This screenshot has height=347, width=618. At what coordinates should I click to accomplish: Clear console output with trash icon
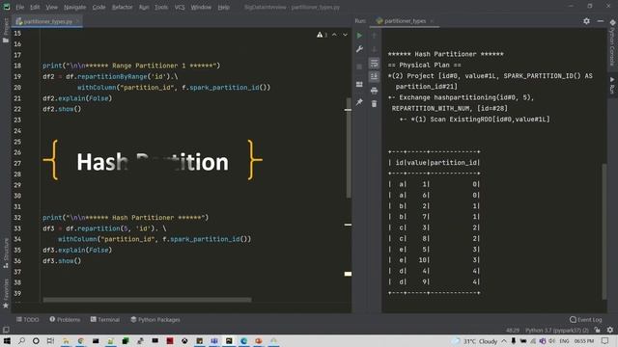tap(374, 104)
